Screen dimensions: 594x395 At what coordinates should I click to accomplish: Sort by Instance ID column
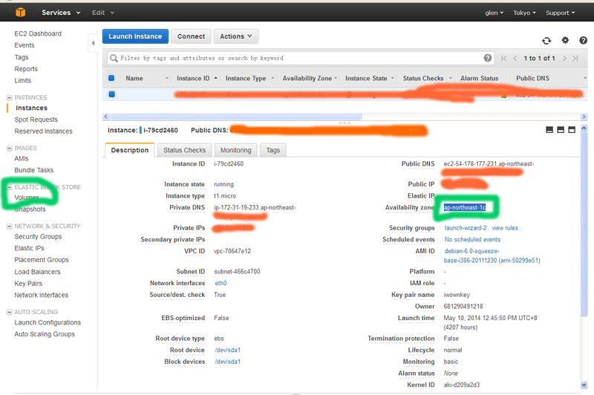pos(197,79)
